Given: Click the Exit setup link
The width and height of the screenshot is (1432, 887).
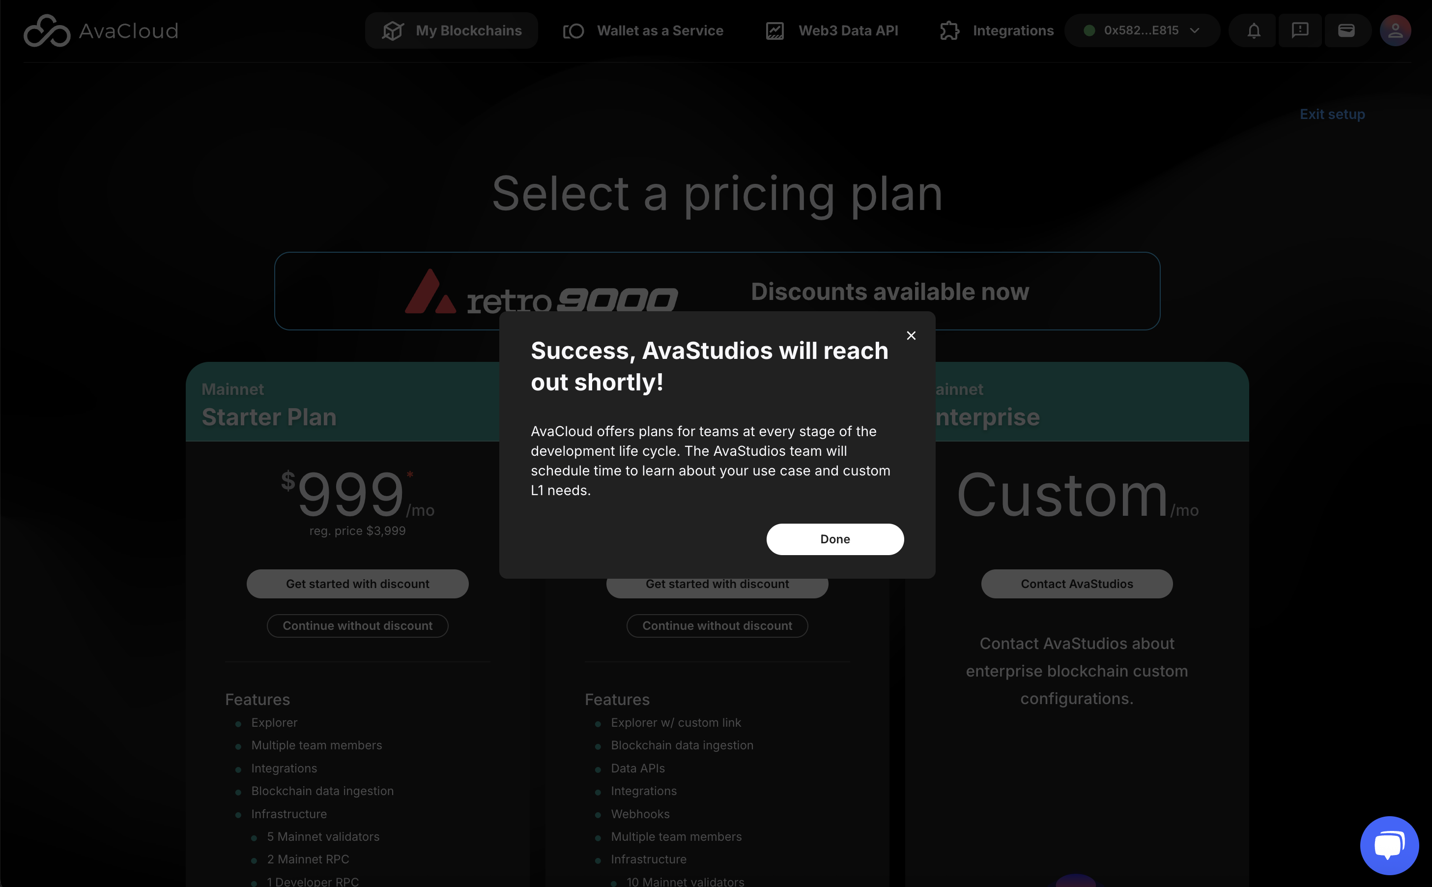Looking at the screenshot, I should coord(1332,114).
